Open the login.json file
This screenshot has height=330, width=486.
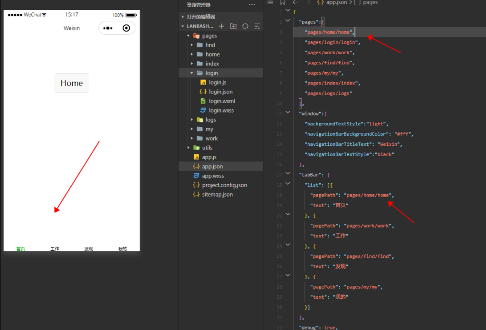pos(221,92)
